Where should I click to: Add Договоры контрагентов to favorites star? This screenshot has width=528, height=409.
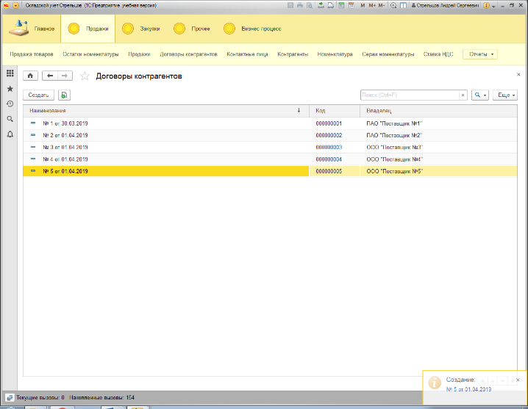coord(85,76)
